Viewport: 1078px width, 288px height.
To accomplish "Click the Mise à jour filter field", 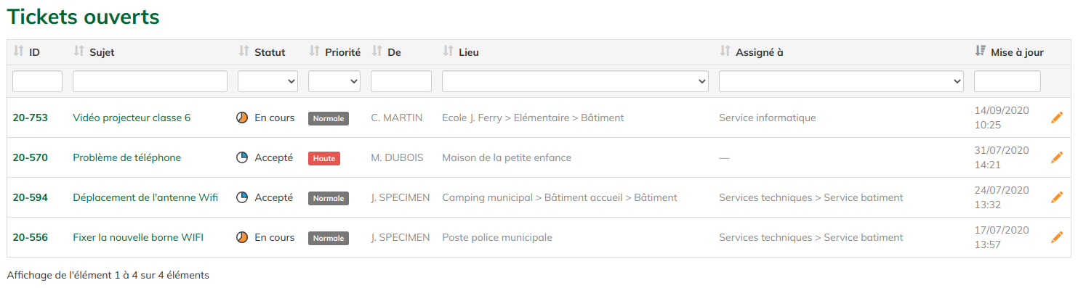I will click(x=1007, y=81).
